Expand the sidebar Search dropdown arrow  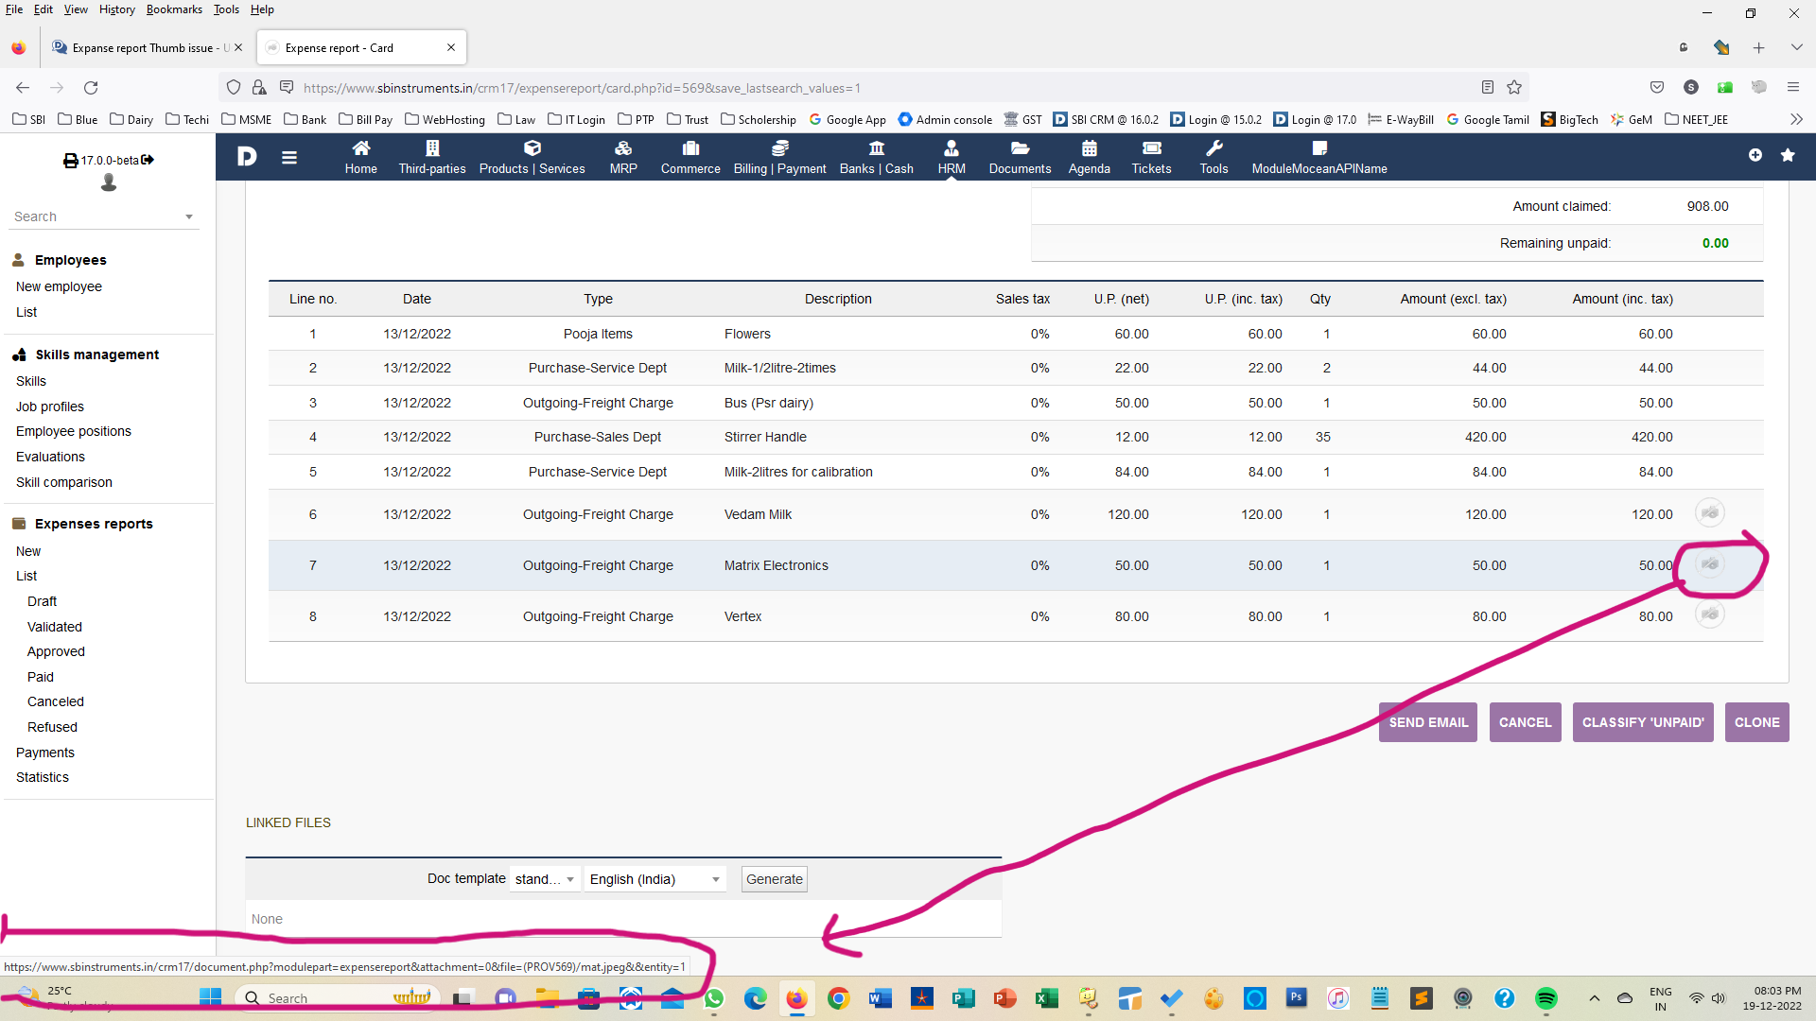[x=189, y=217]
